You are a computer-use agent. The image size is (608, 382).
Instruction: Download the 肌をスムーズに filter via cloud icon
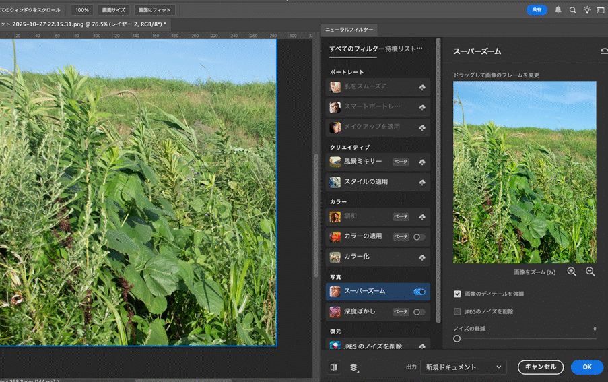click(x=422, y=88)
